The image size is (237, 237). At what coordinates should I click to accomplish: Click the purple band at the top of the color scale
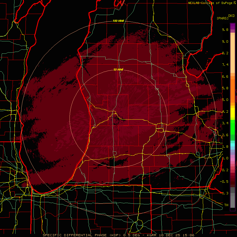pyautogui.click(x=233, y=27)
